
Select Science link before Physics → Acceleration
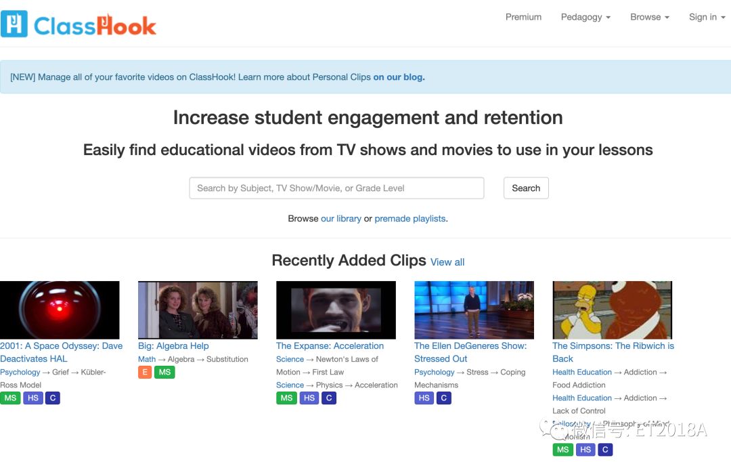click(x=290, y=385)
